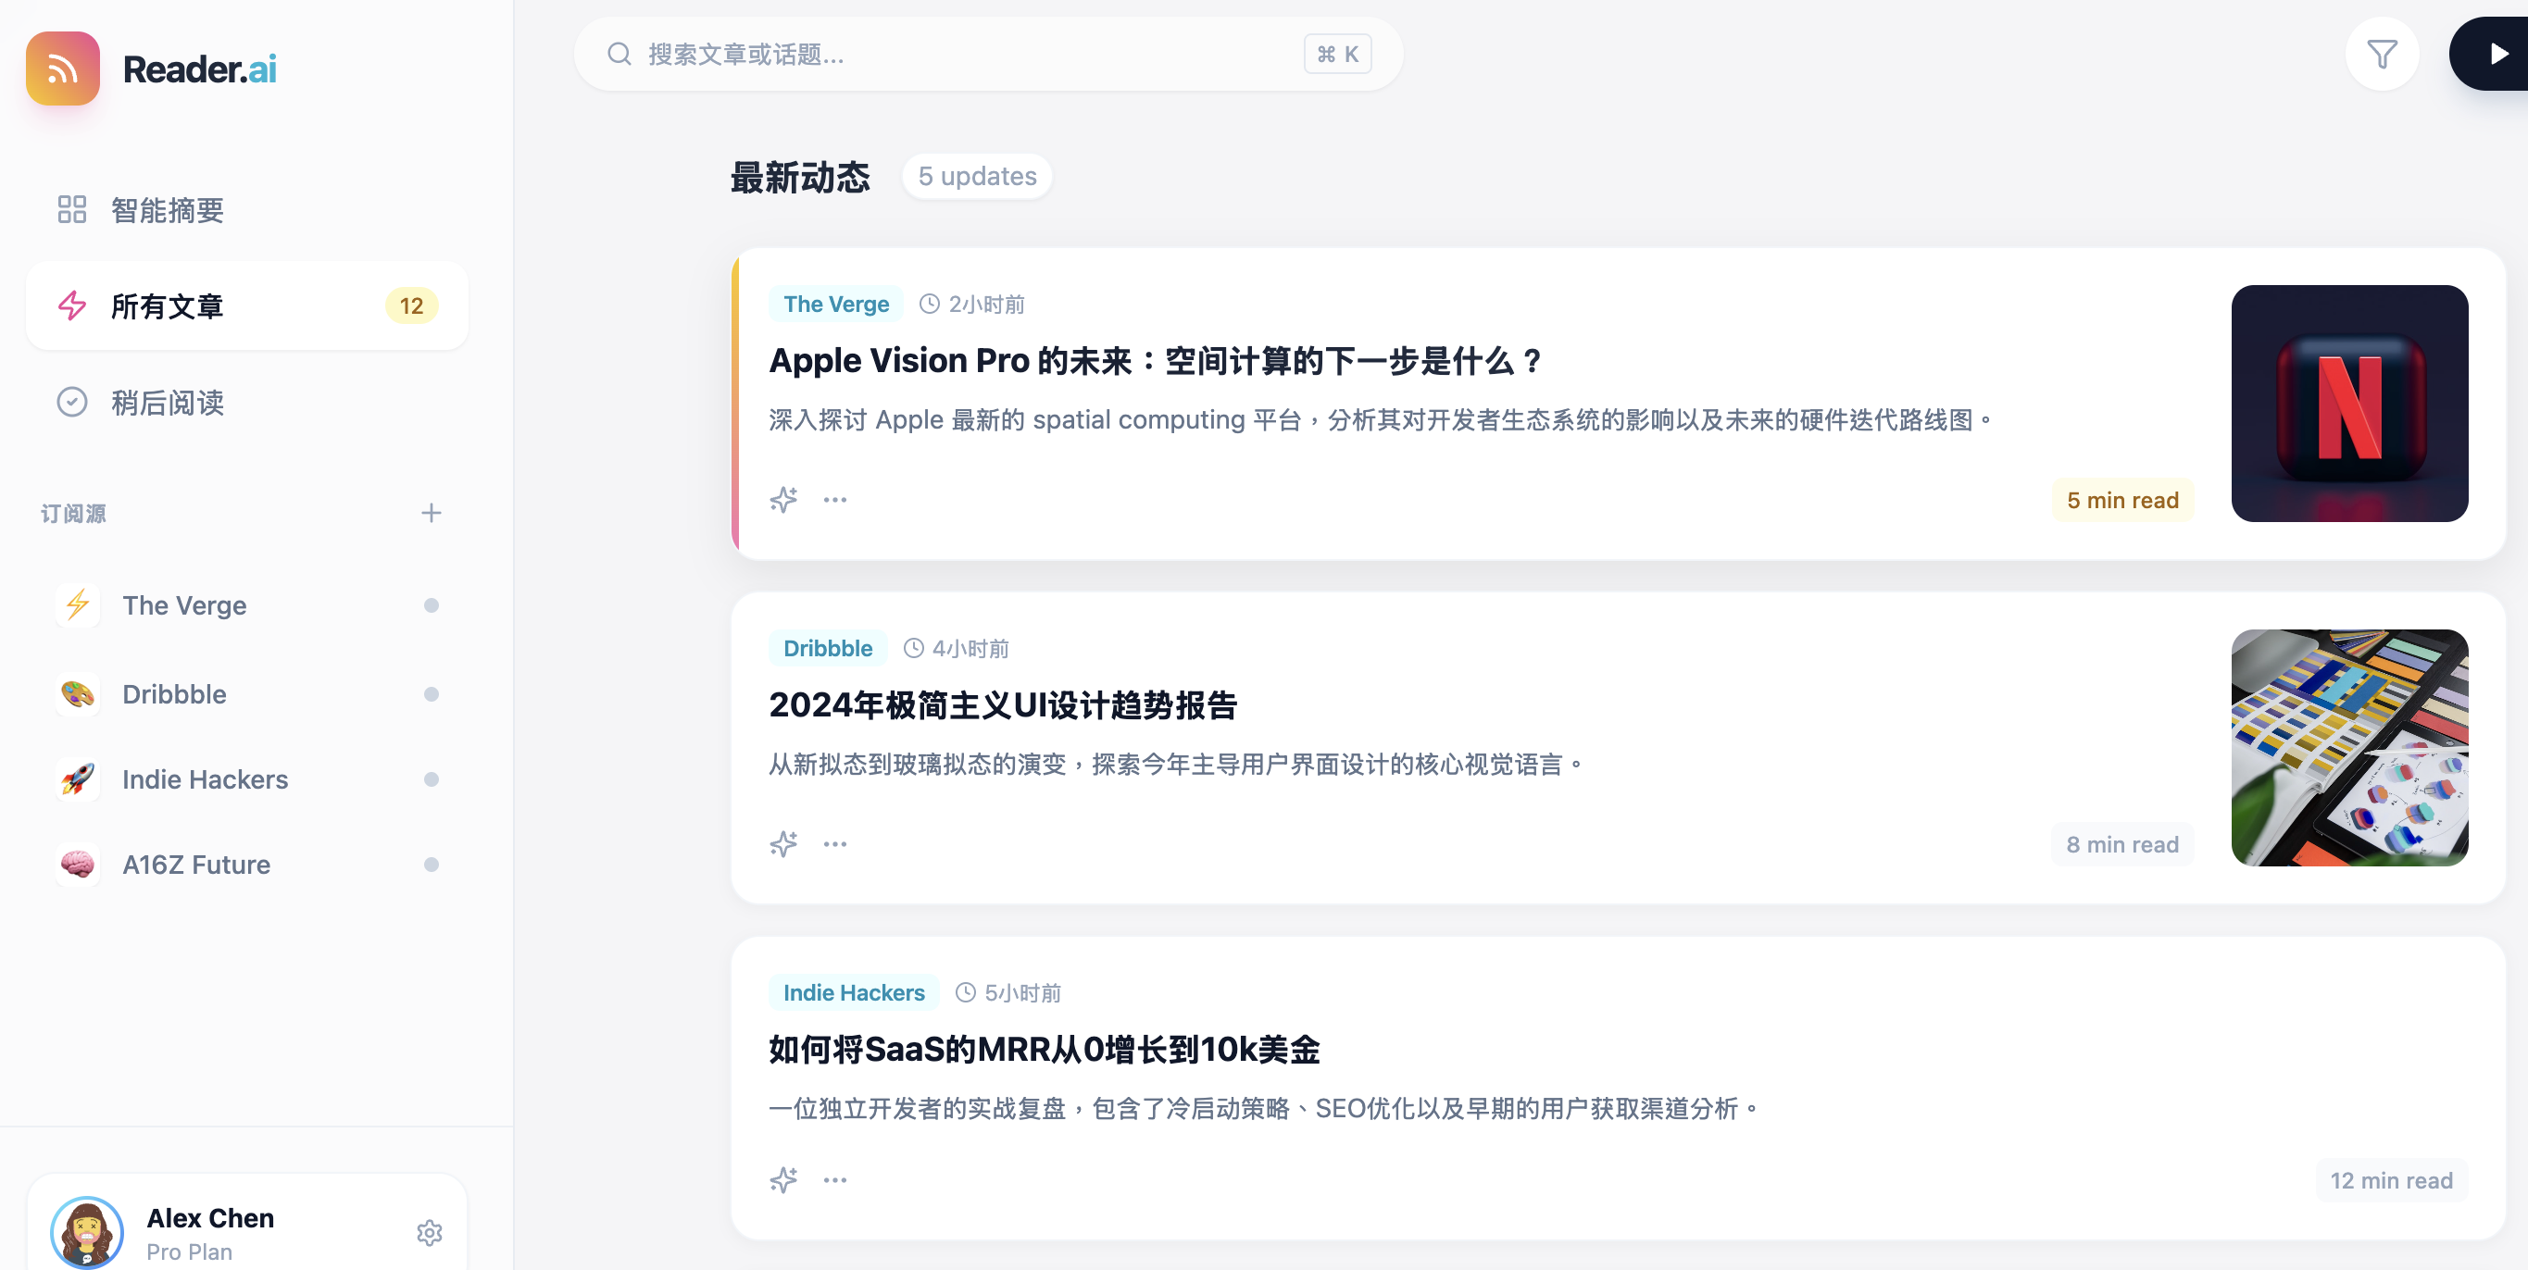Go to 智能摘要 in the sidebar
The width and height of the screenshot is (2528, 1270).
click(167, 210)
